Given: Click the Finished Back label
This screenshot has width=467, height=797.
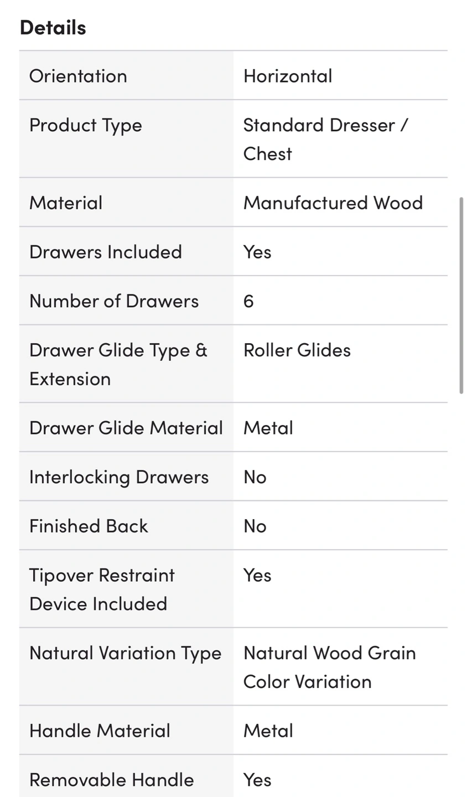Looking at the screenshot, I should [89, 526].
